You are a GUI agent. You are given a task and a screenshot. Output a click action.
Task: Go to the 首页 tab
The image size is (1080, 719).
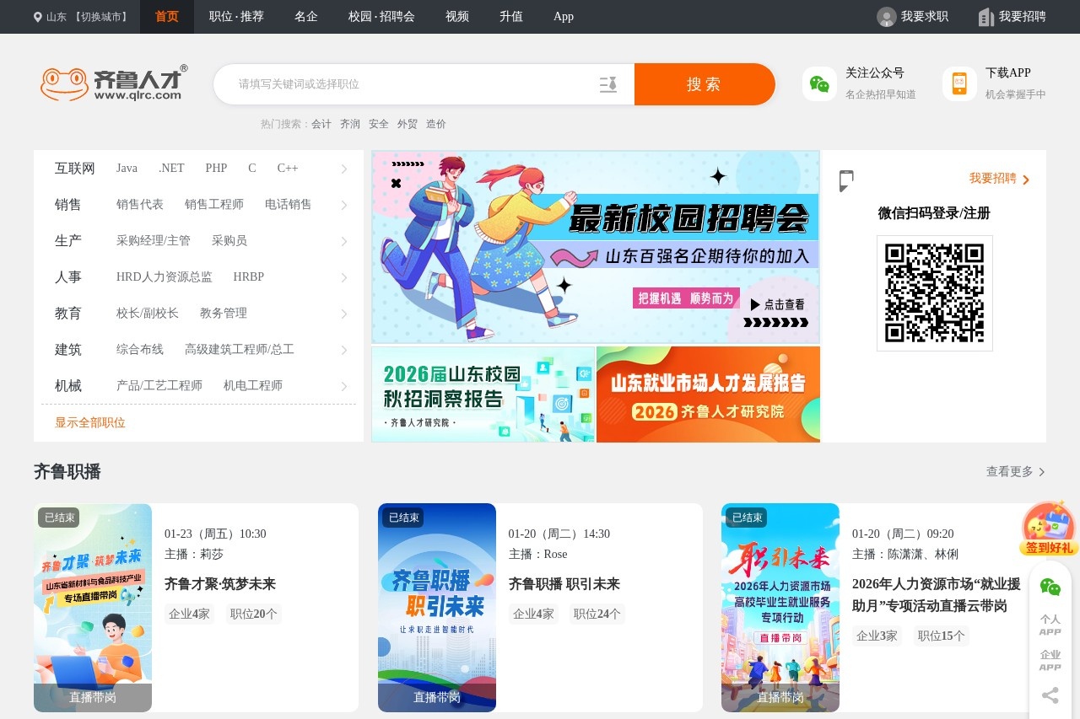167,17
